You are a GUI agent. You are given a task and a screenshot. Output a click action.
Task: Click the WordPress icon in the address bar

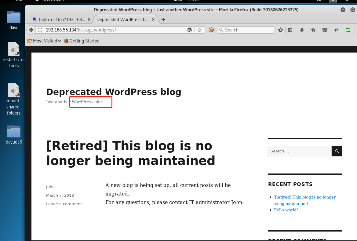tap(189, 30)
